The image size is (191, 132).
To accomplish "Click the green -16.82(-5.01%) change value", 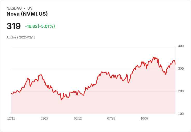I will [40, 26].
